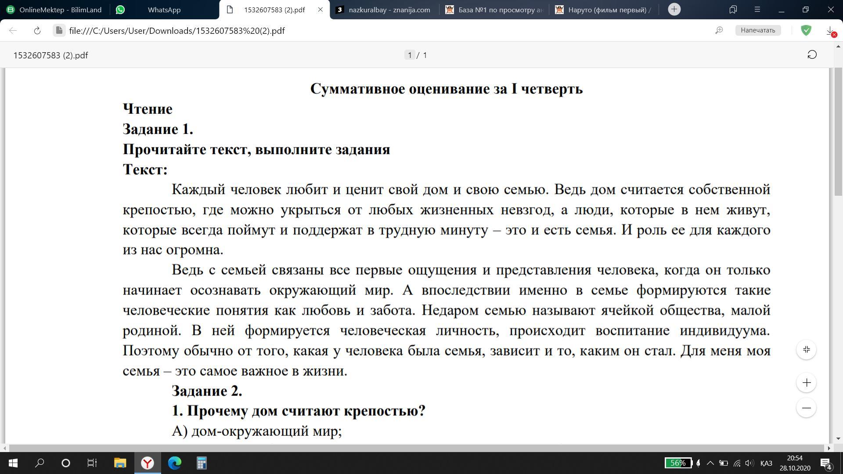Open Yandex Browser taskbar icon

(x=147, y=463)
